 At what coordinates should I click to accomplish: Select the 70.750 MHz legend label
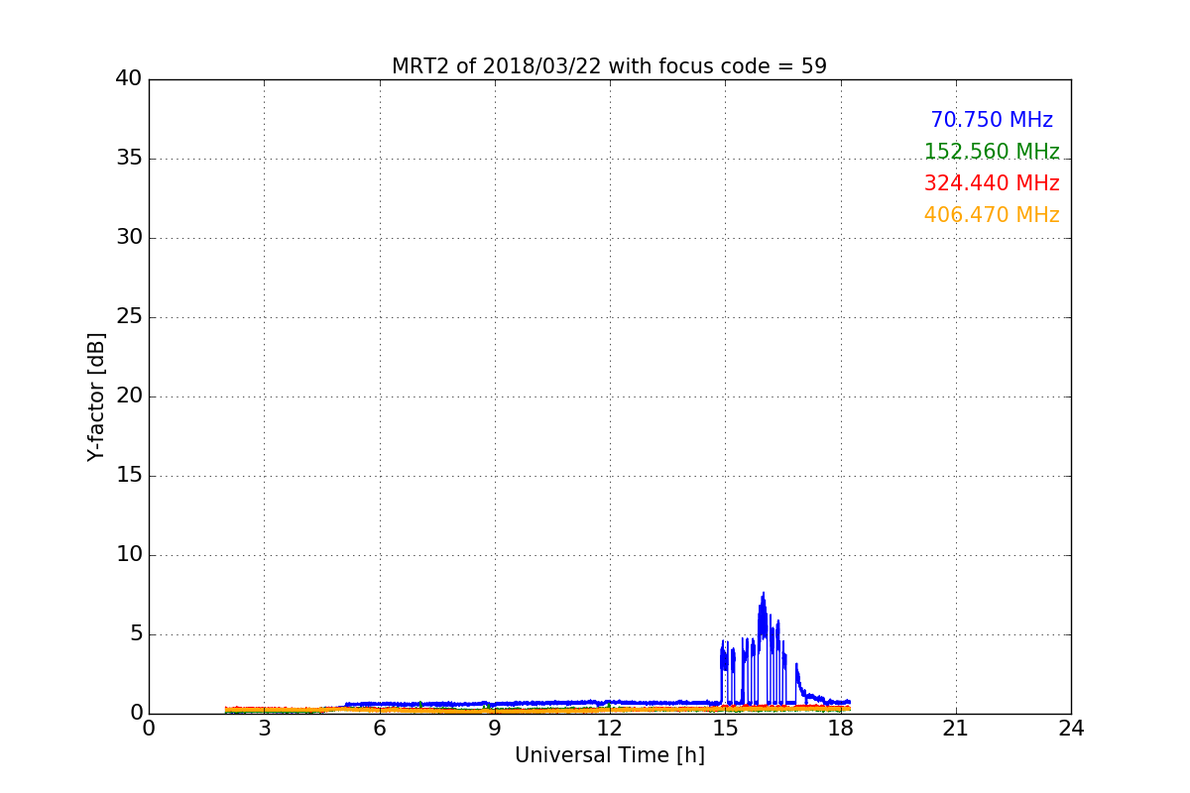(x=992, y=120)
